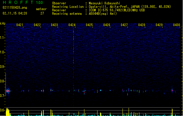183x116 pixels.
Task: Click the Ogata-vill. Akita-Pref. JAPAN location text
Action: coord(130,7)
